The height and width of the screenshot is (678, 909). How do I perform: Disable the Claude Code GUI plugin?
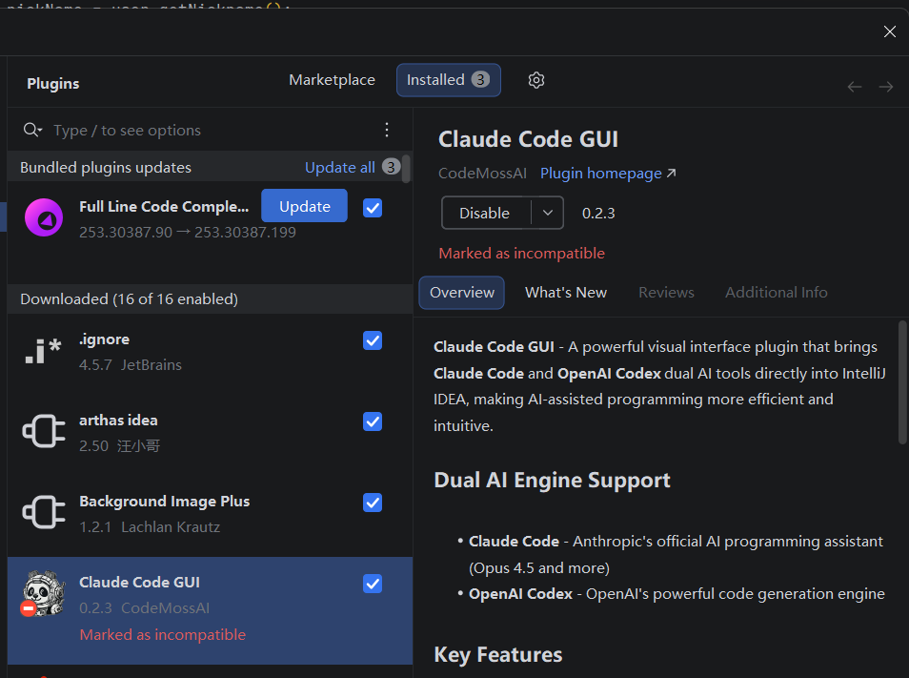click(x=486, y=213)
